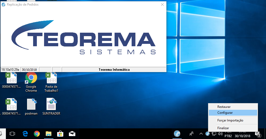
Task: Open the Mail app on the taskbar
Action: pos(72,134)
